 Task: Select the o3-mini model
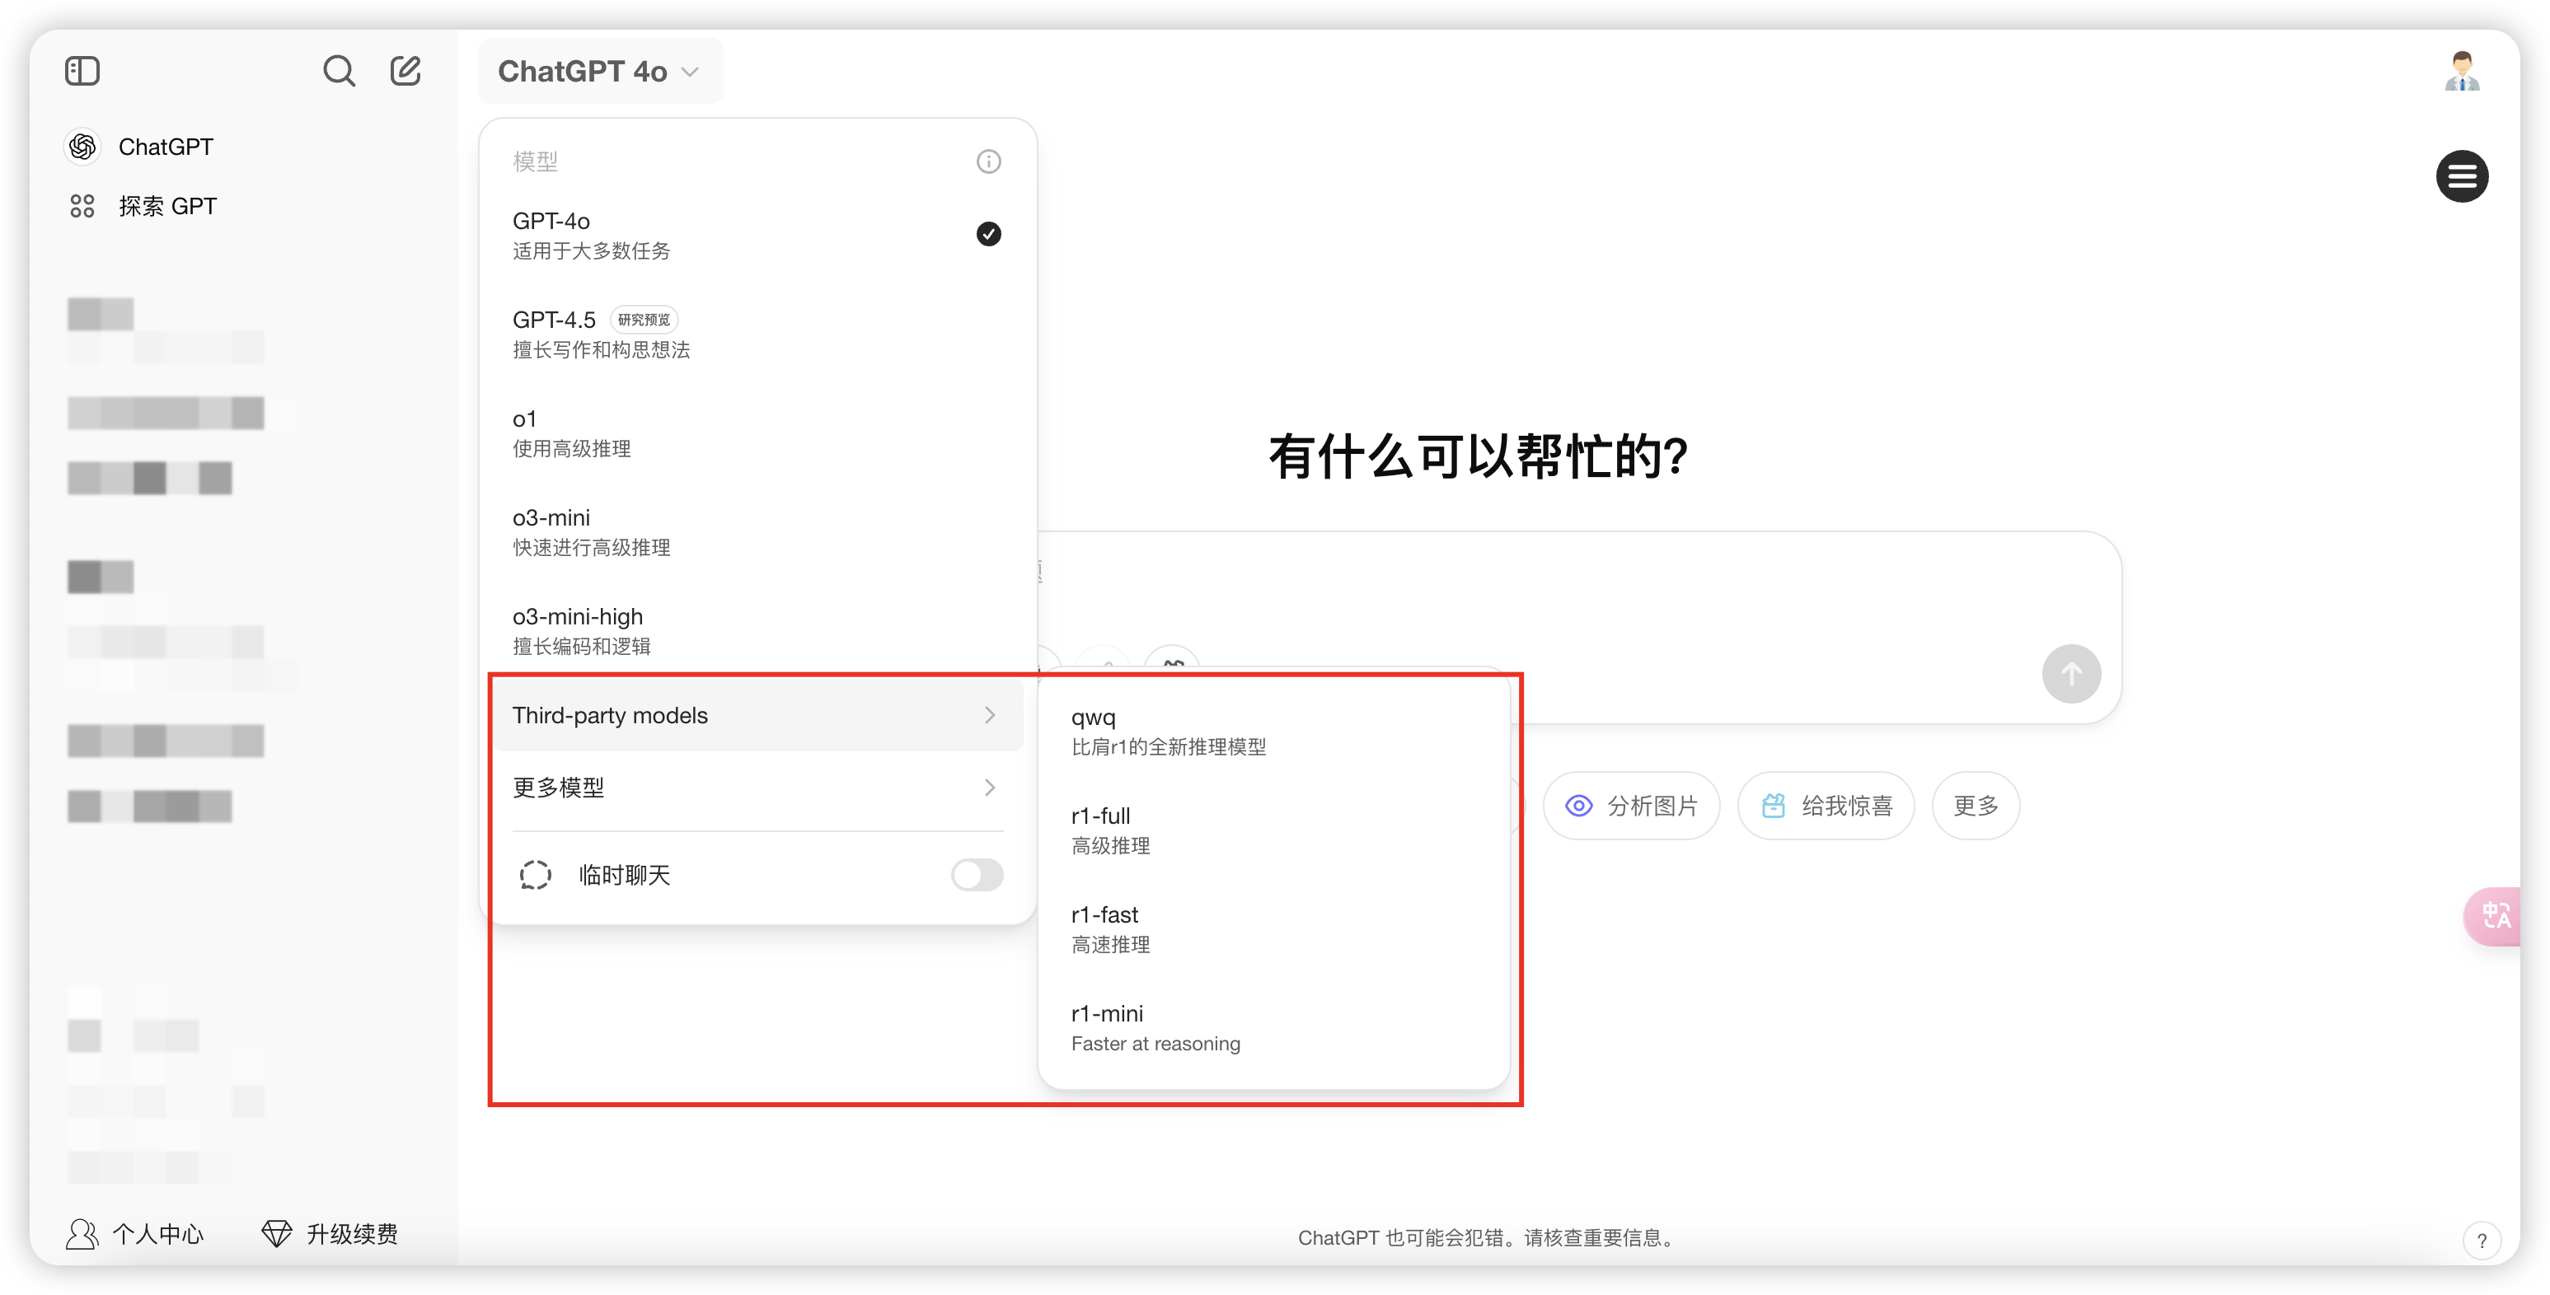757,532
